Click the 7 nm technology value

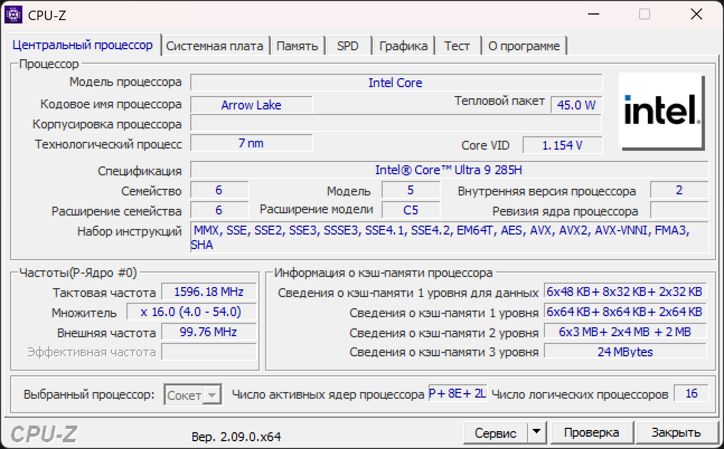pos(251,143)
